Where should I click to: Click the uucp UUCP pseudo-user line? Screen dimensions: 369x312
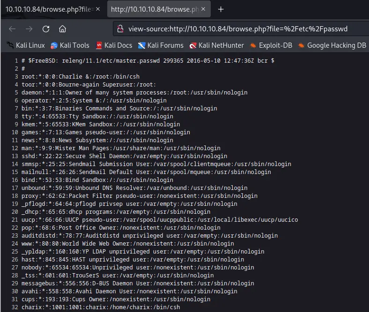[x=160, y=220]
